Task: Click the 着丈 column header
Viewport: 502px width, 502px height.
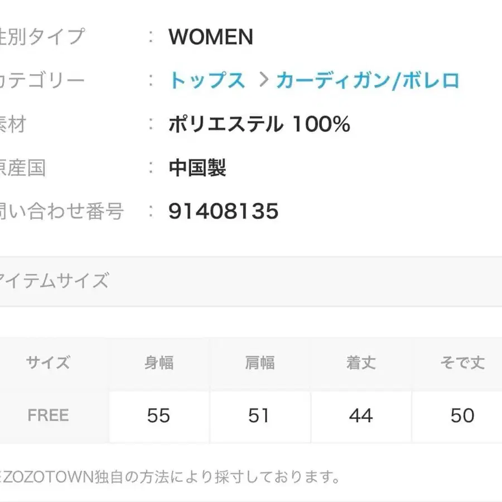Action: 361,362
